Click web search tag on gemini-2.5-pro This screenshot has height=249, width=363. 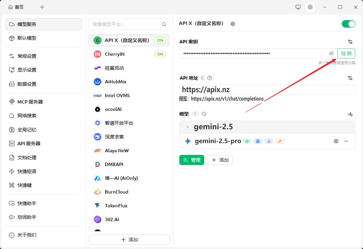pos(258,141)
